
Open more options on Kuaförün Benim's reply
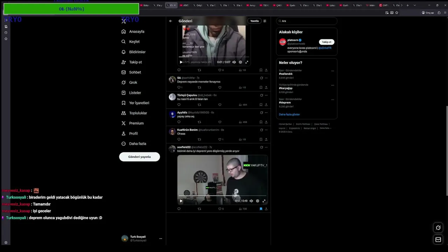point(266,130)
